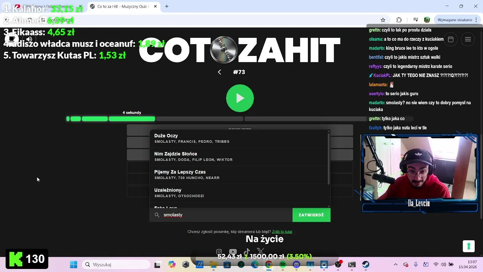Switch to Chrome in the taskbar

269,265
